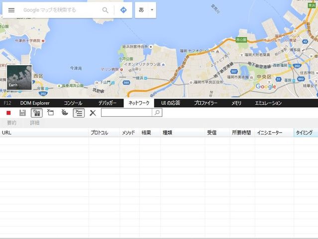Click the 福岡市早良区役所 marker
The width and height of the screenshot is (318, 239).
click(191, 82)
